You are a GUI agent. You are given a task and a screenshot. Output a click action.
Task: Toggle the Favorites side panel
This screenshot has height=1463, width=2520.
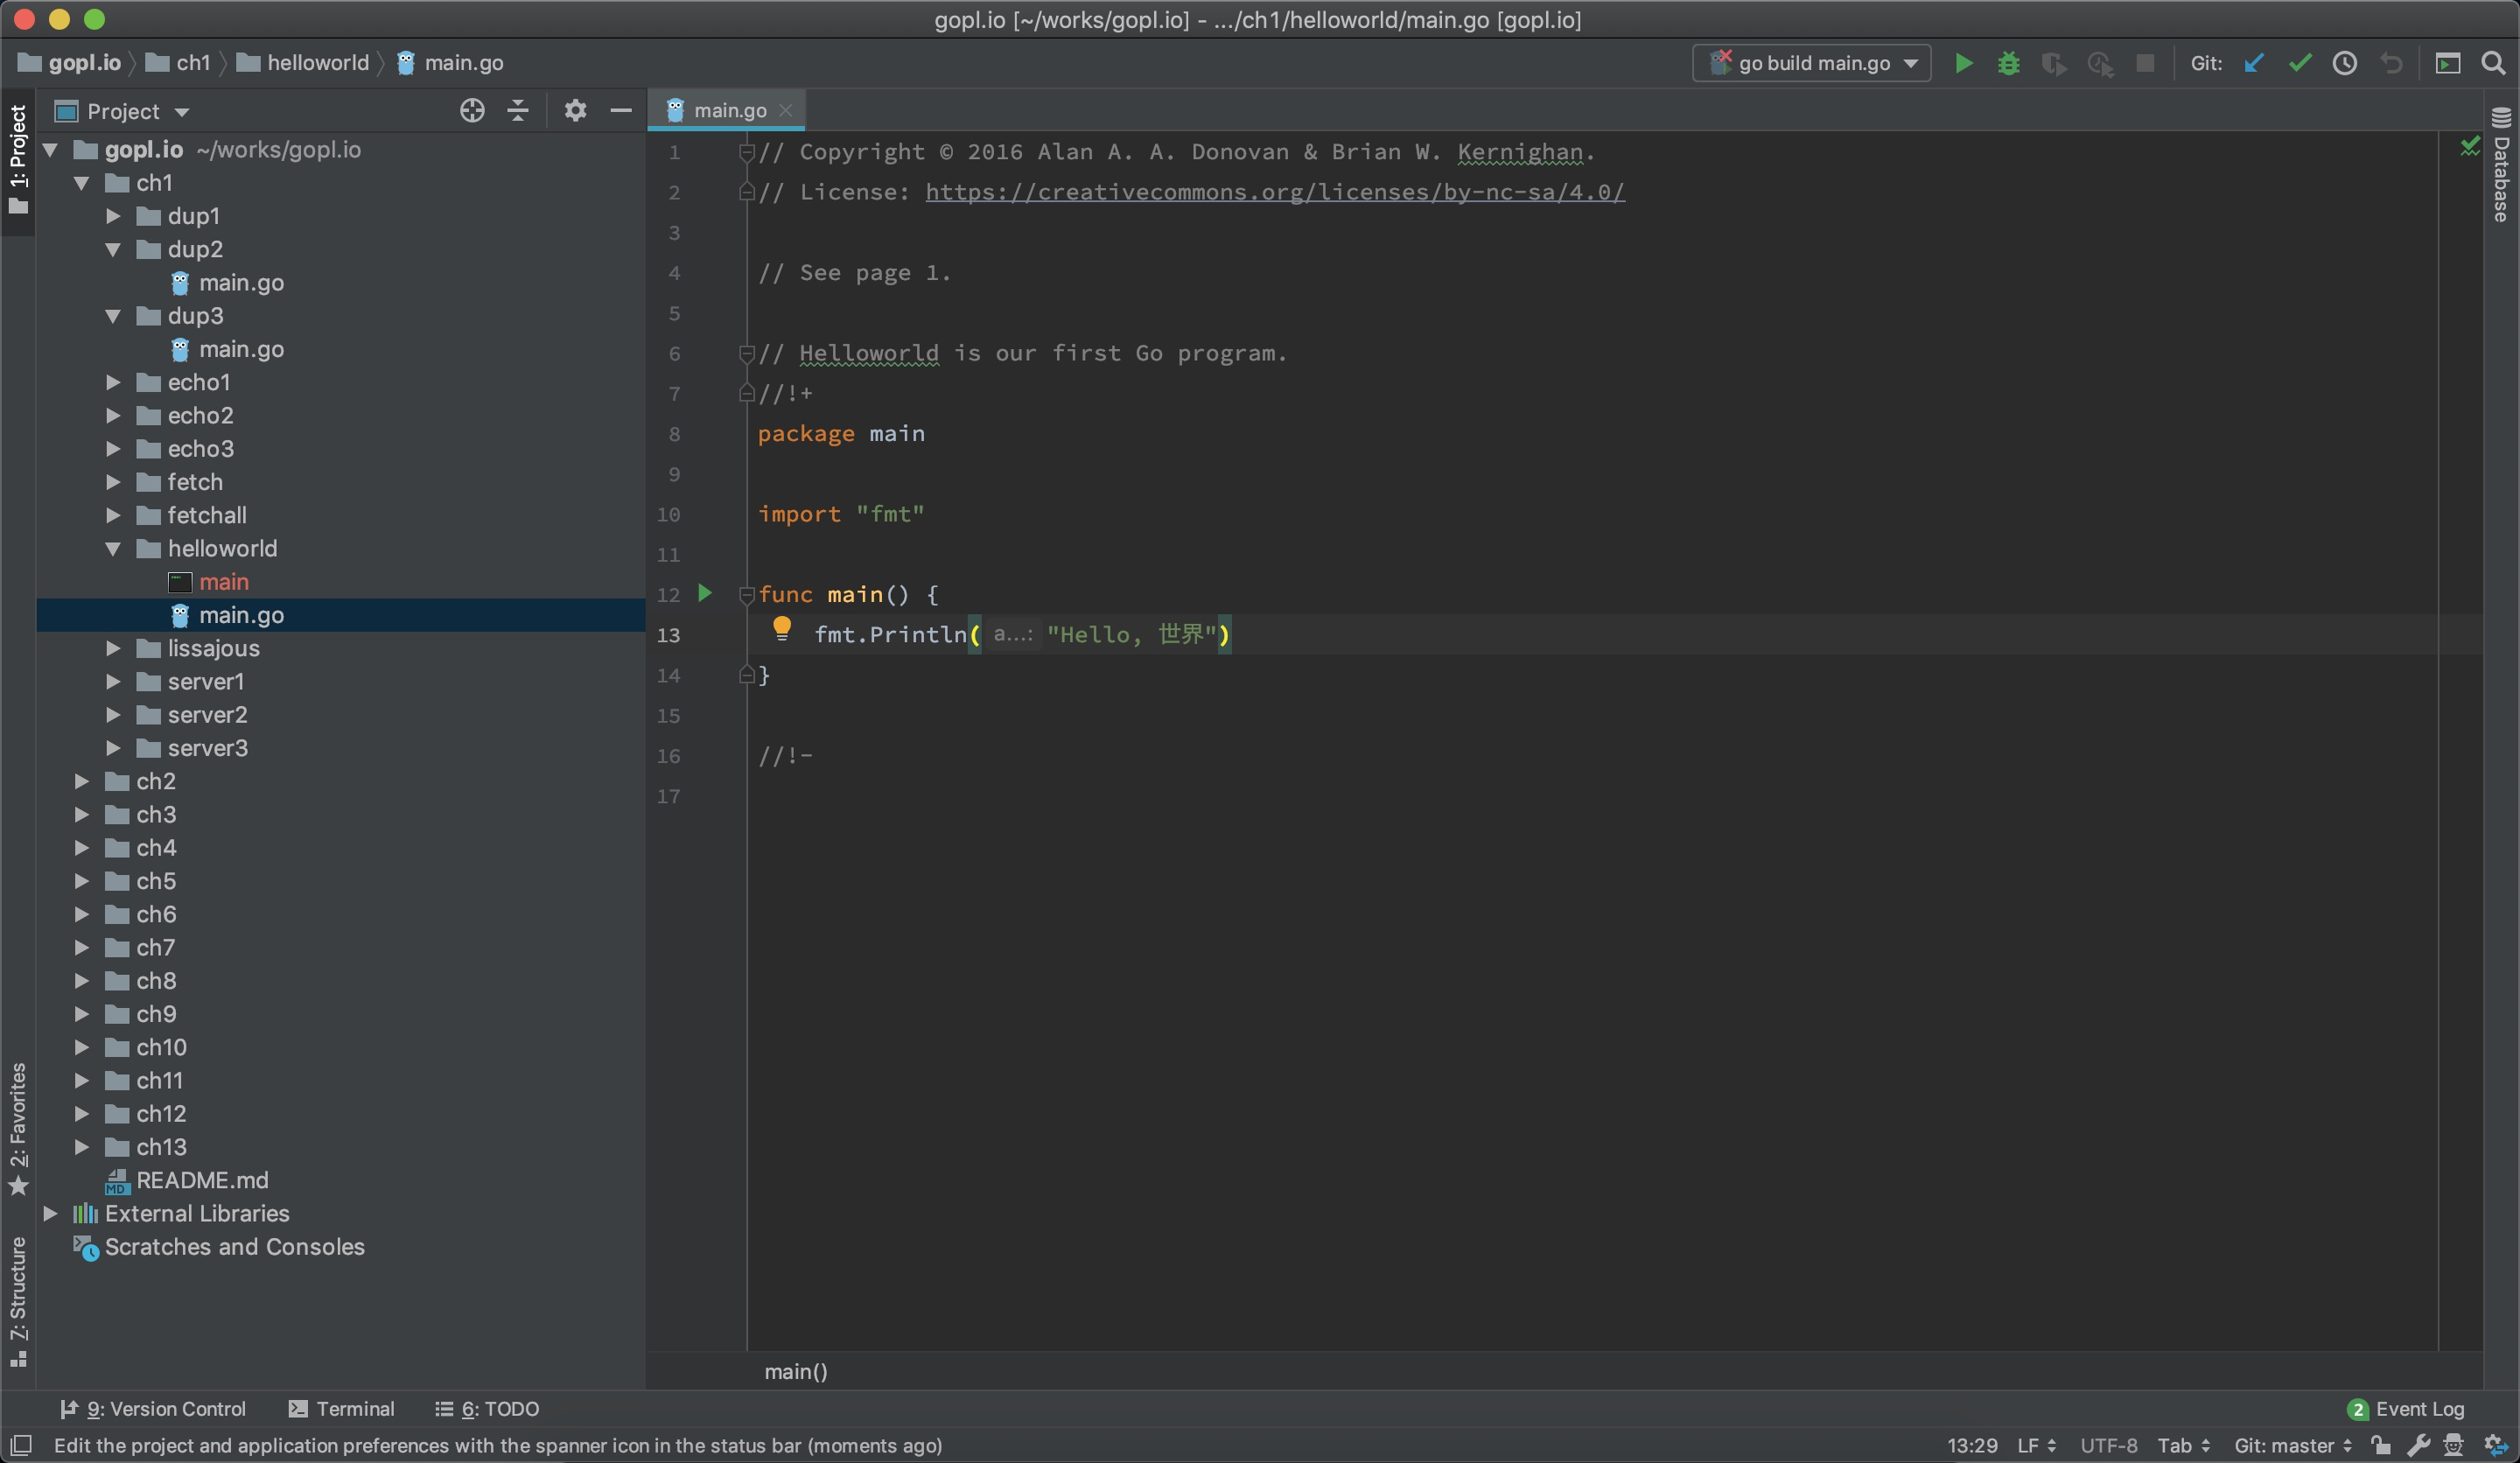click(x=18, y=1128)
